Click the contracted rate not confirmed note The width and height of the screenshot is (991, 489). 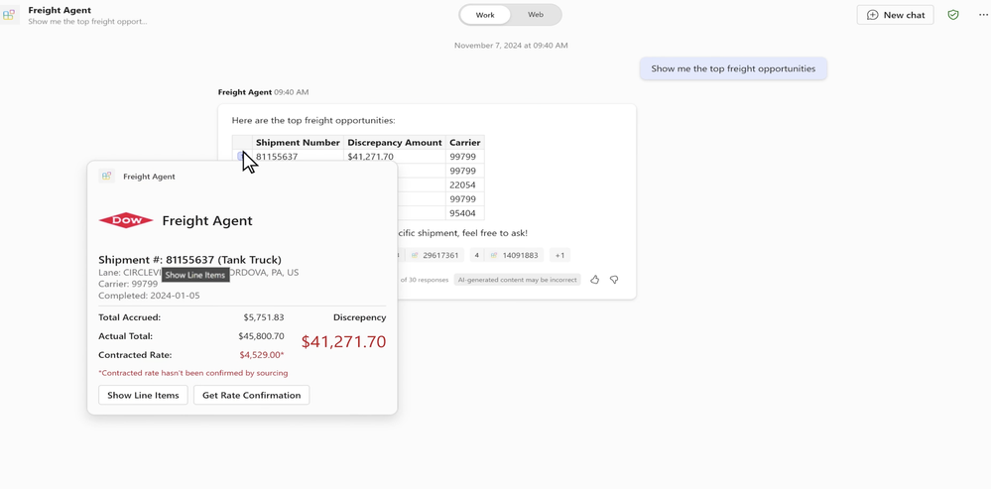pyautogui.click(x=193, y=373)
